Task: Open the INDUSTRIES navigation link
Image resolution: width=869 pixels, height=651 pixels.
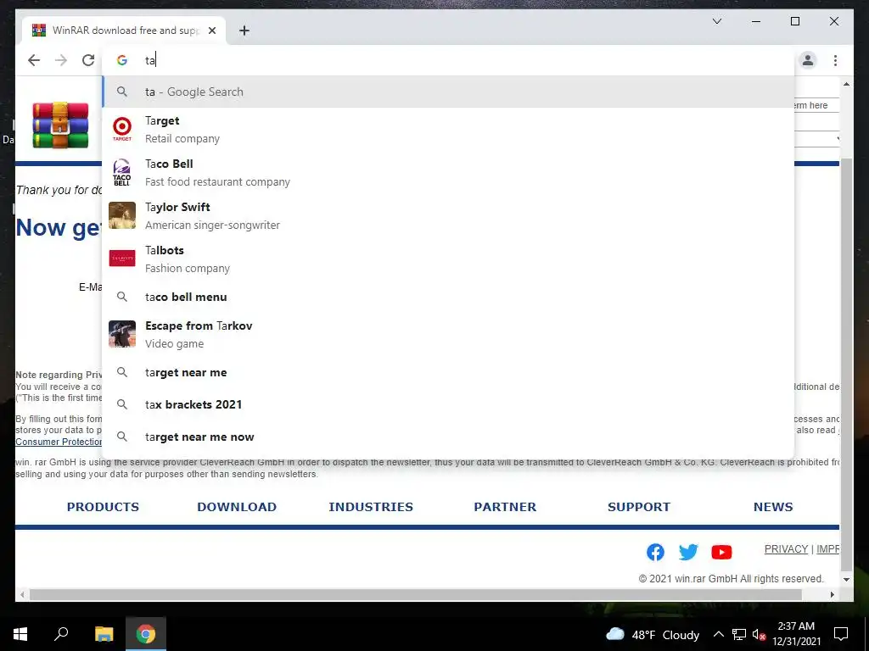Action: click(371, 507)
